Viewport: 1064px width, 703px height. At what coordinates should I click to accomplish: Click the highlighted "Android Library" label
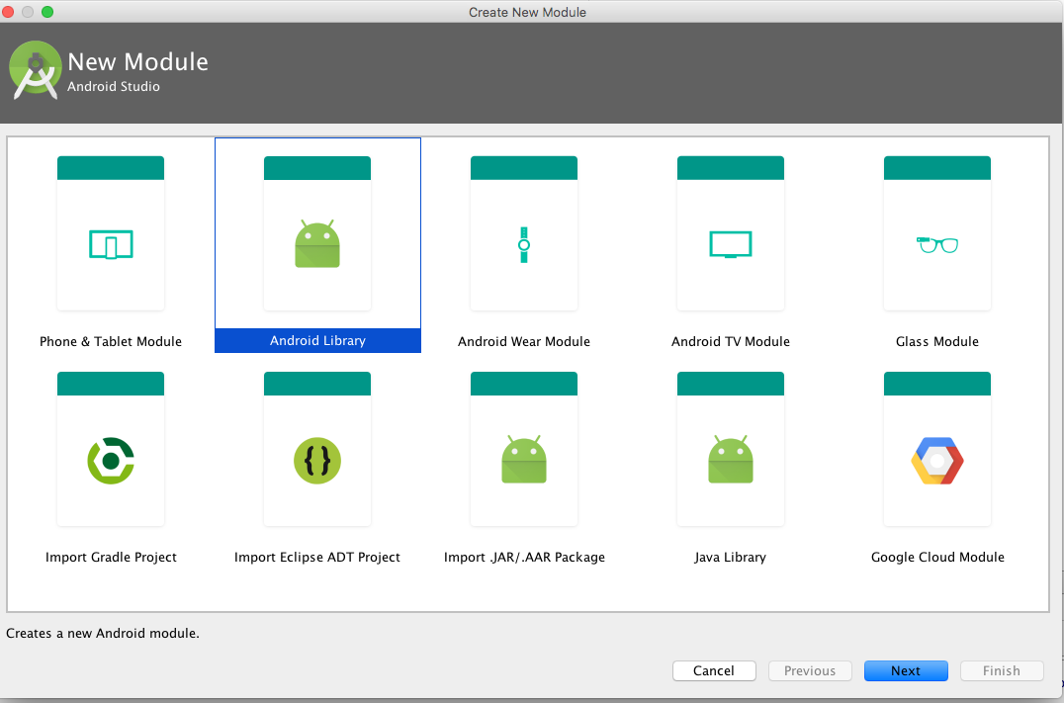point(317,341)
